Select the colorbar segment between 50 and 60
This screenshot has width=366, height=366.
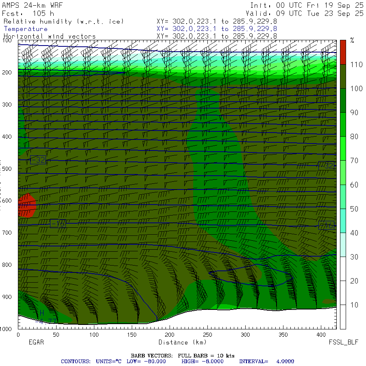[x=343, y=197]
